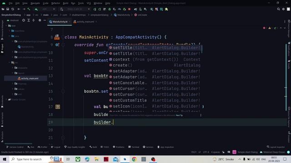291x163 pixels.
Task: Hide the project panel with minus icon
Action: [x=45, y=20]
